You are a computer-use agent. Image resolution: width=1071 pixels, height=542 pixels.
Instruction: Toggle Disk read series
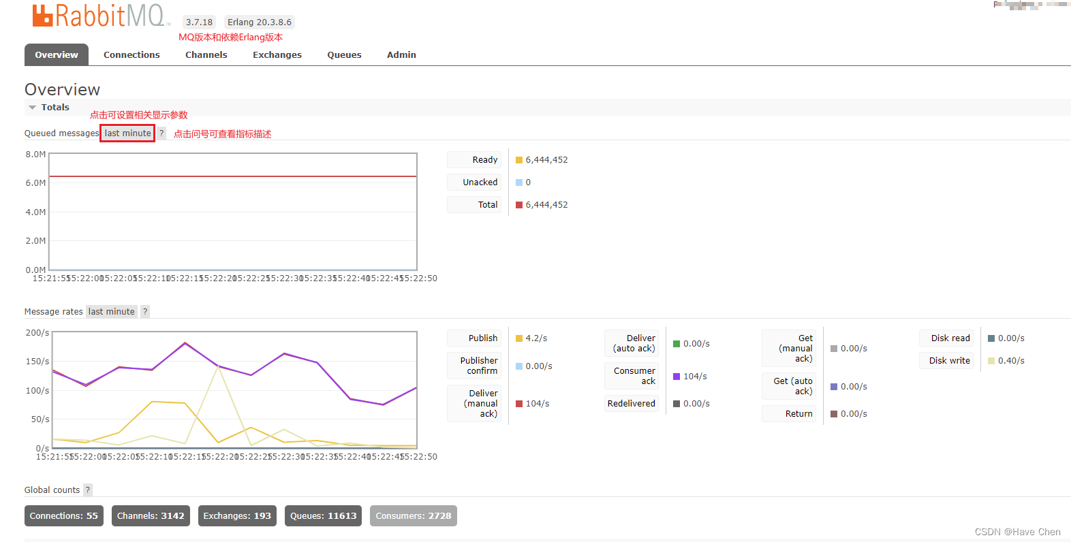(x=946, y=338)
